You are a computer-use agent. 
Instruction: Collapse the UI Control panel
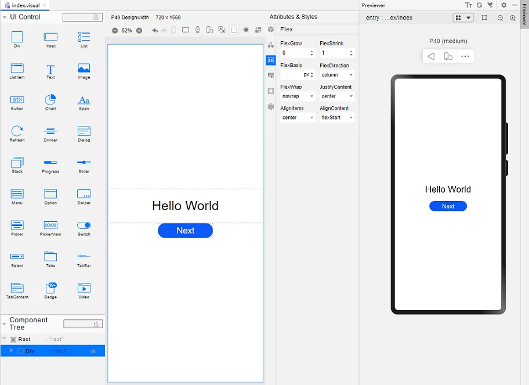pyautogui.click(x=5, y=17)
